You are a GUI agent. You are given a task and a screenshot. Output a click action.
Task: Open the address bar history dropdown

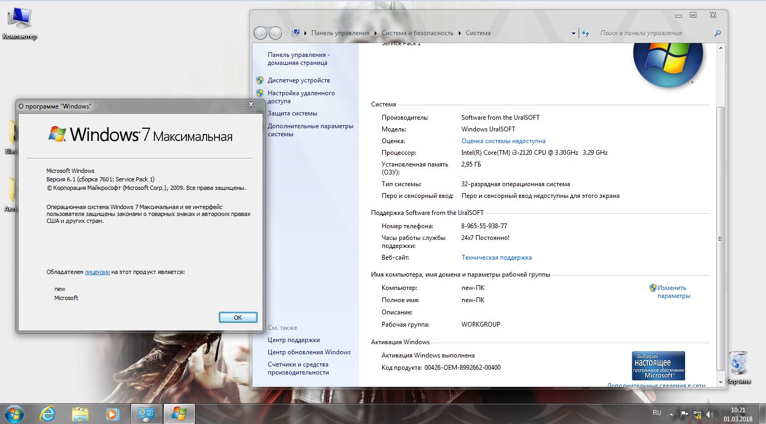click(x=573, y=33)
